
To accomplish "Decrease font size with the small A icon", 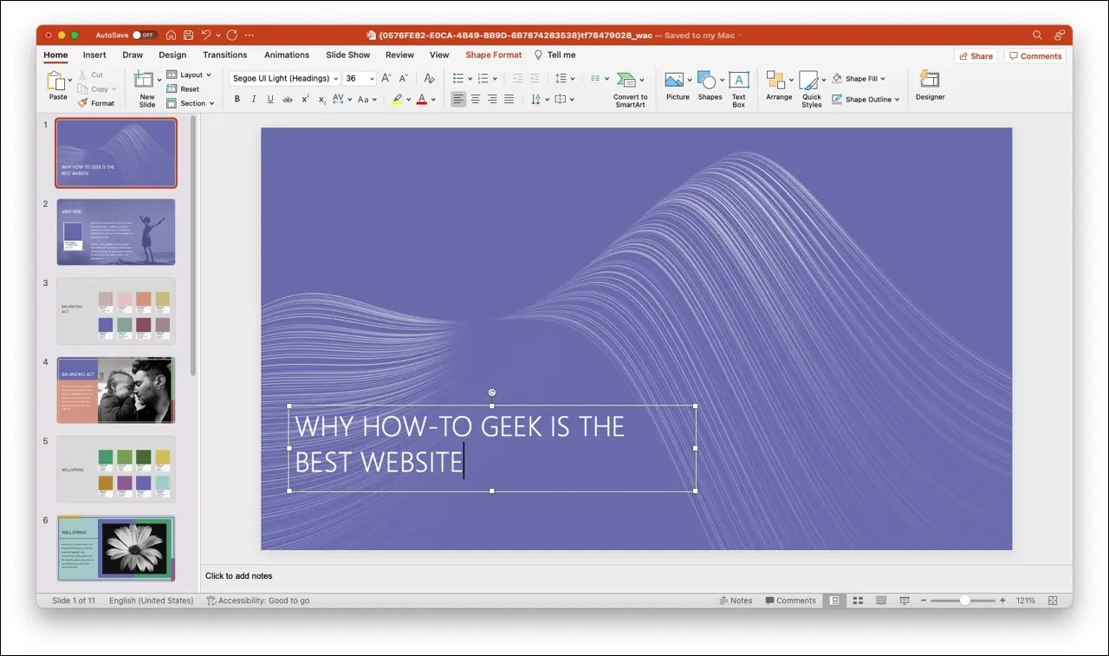I will click(404, 78).
